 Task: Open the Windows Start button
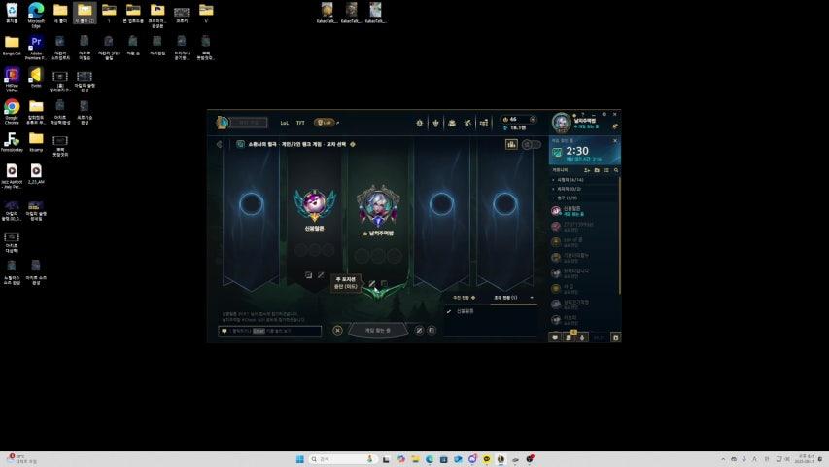click(x=299, y=459)
